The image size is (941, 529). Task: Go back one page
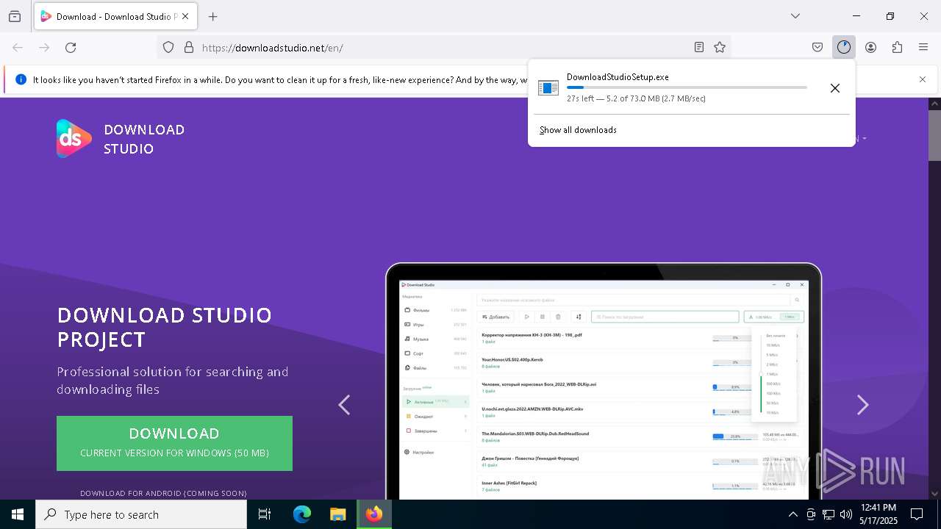(x=18, y=47)
